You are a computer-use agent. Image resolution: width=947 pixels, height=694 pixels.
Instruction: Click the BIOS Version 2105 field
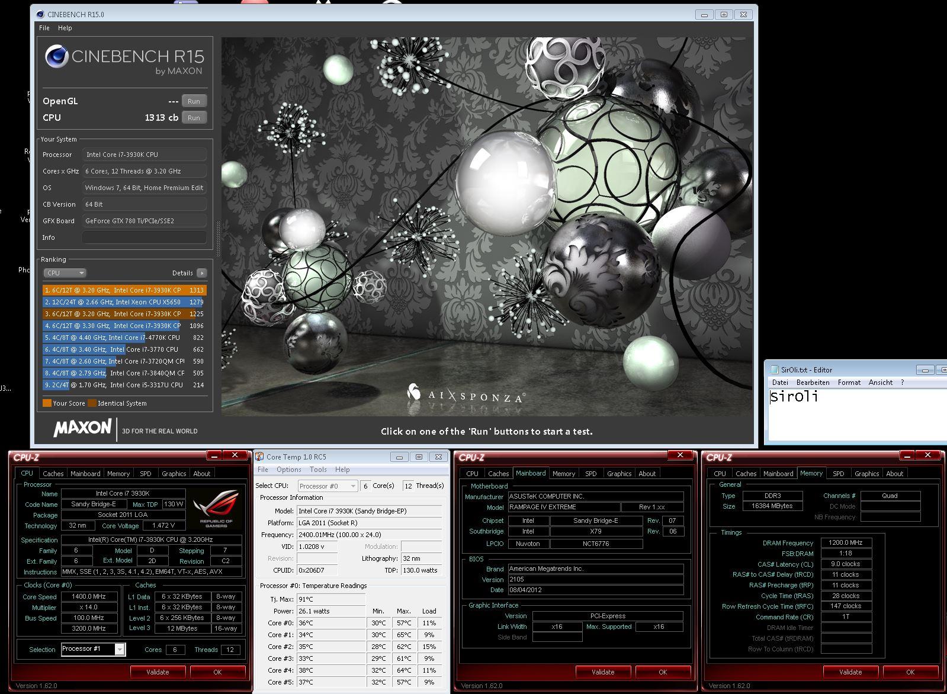click(x=596, y=579)
